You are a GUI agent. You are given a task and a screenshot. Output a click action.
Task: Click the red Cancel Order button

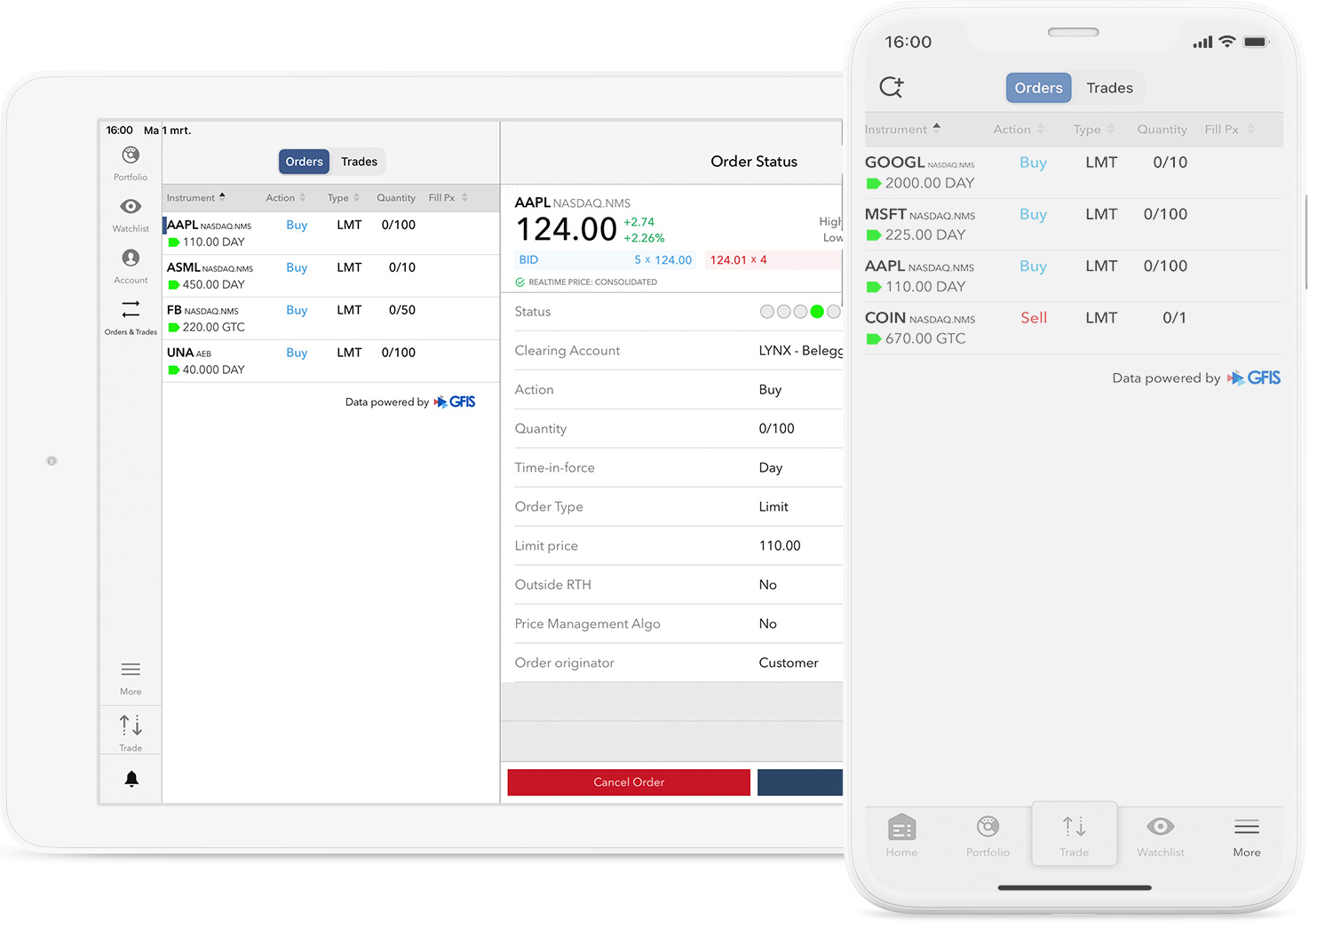[x=629, y=782]
